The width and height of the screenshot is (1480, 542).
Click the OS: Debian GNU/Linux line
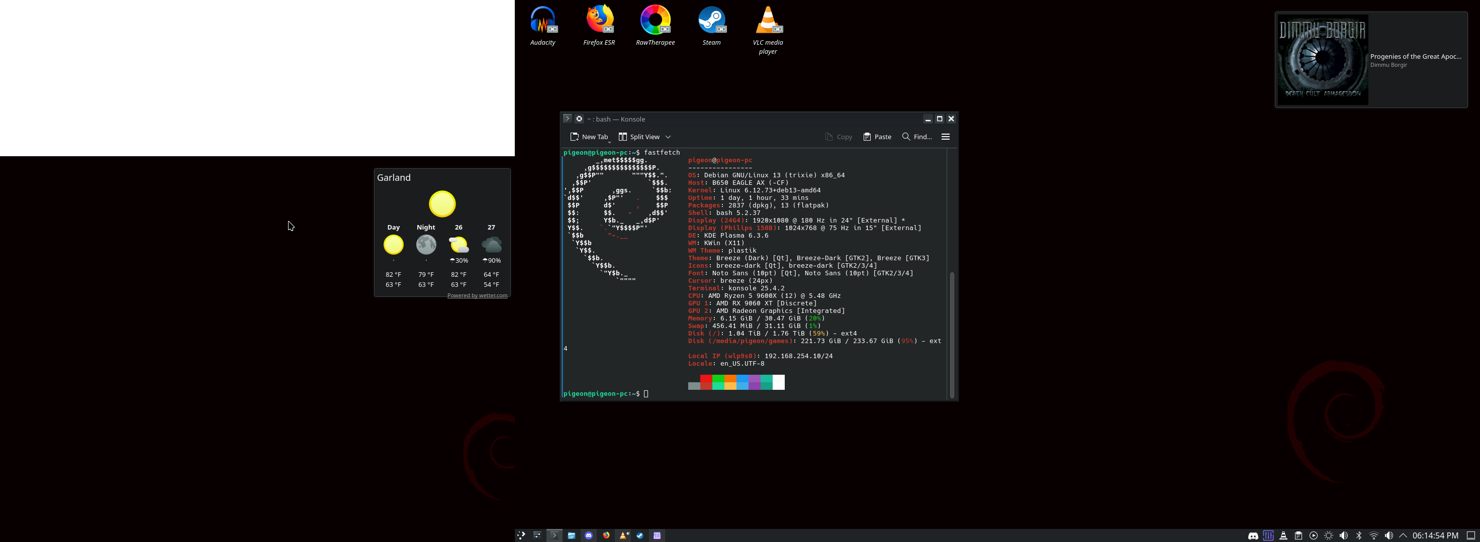[767, 175]
